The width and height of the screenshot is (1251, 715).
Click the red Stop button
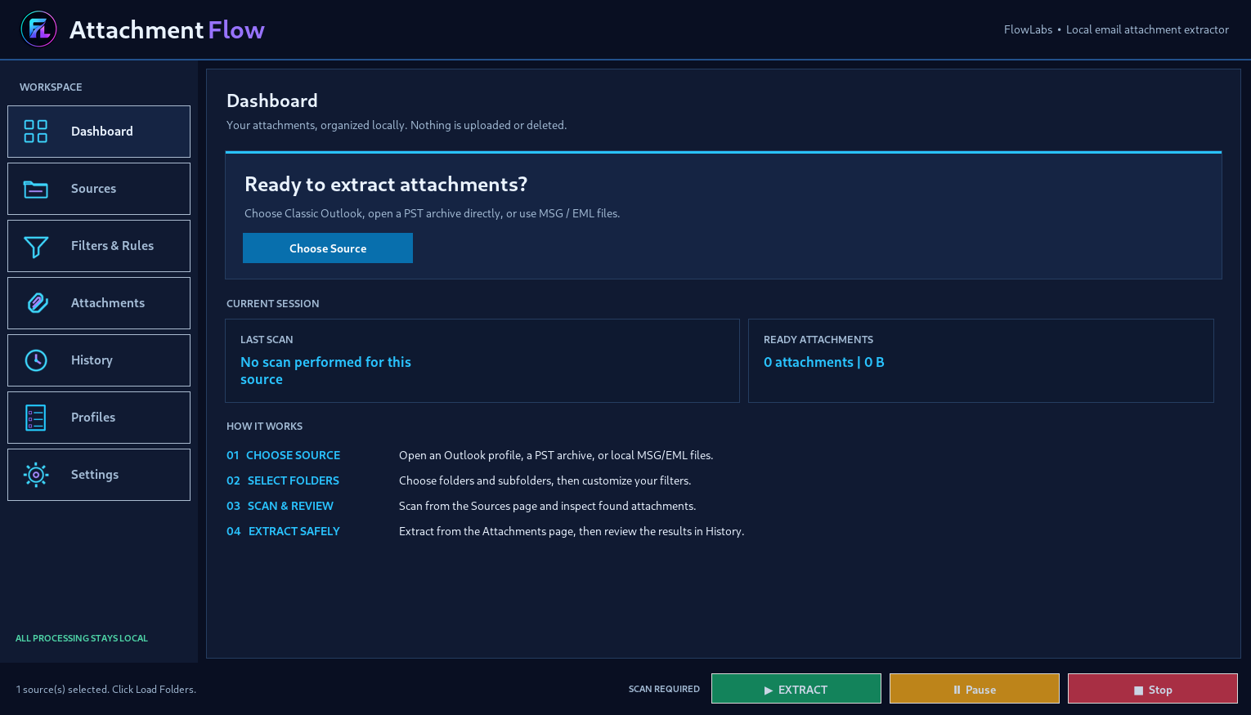(1153, 689)
